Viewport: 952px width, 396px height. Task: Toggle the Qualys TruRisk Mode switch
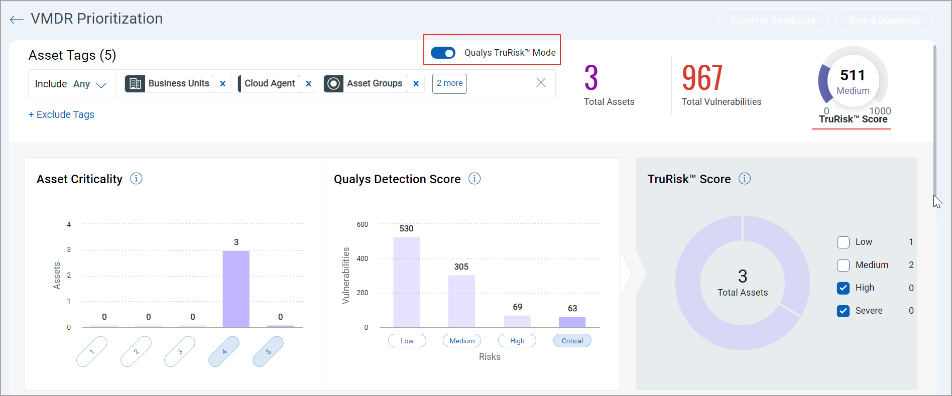[x=443, y=53]
